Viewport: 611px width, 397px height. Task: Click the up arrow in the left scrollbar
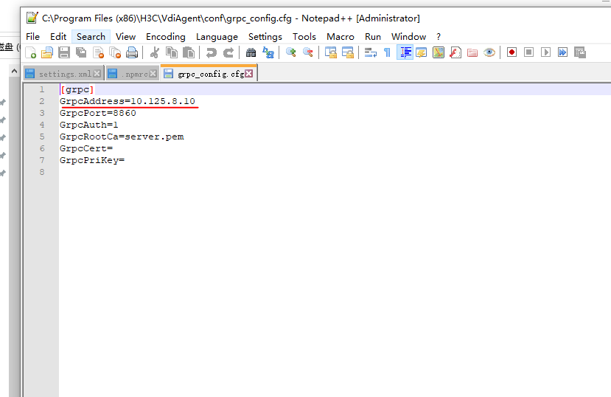(14, 71)
